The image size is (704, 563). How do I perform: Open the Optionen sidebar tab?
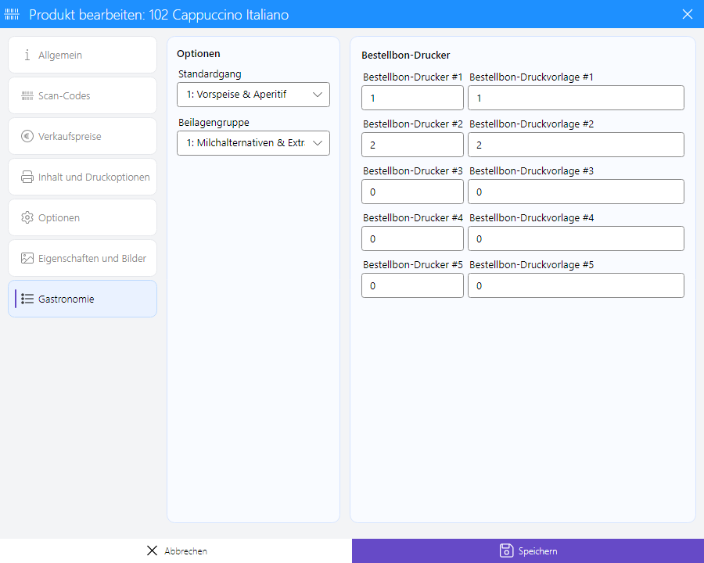(83, 217)
